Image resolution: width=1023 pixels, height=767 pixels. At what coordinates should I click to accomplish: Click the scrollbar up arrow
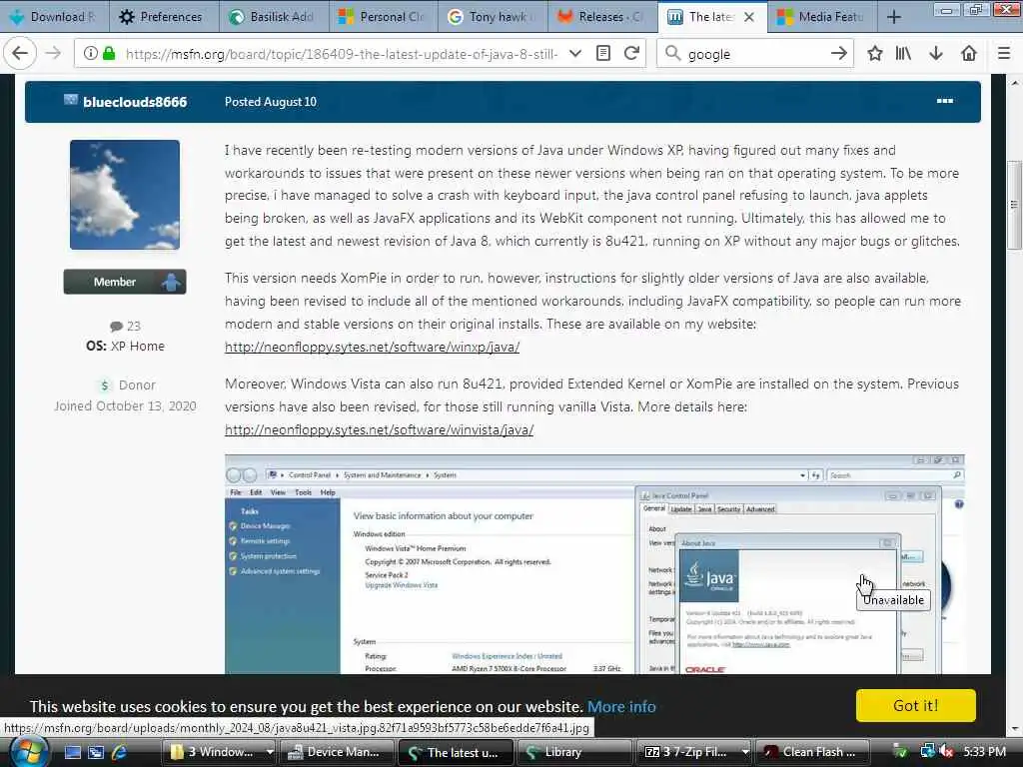pos(1014,83)
